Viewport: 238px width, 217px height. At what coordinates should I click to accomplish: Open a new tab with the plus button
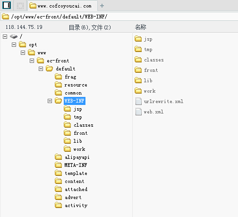(x=102, y=6)
